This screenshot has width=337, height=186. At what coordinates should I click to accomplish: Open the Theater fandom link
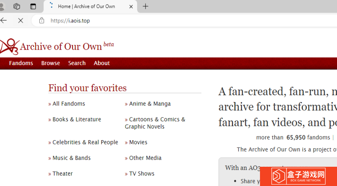tap(62, 174)
